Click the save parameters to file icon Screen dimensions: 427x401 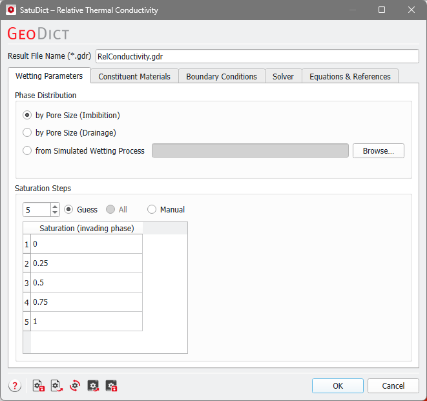tap(38, 386)
